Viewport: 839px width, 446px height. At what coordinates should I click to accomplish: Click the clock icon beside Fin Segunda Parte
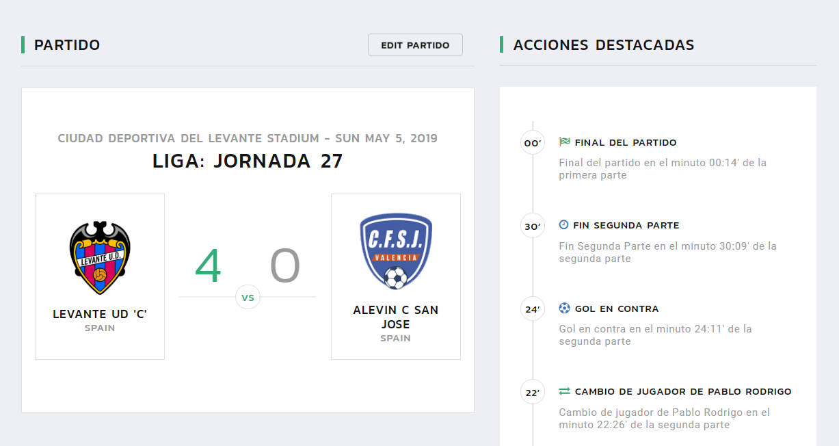(564, 225)
